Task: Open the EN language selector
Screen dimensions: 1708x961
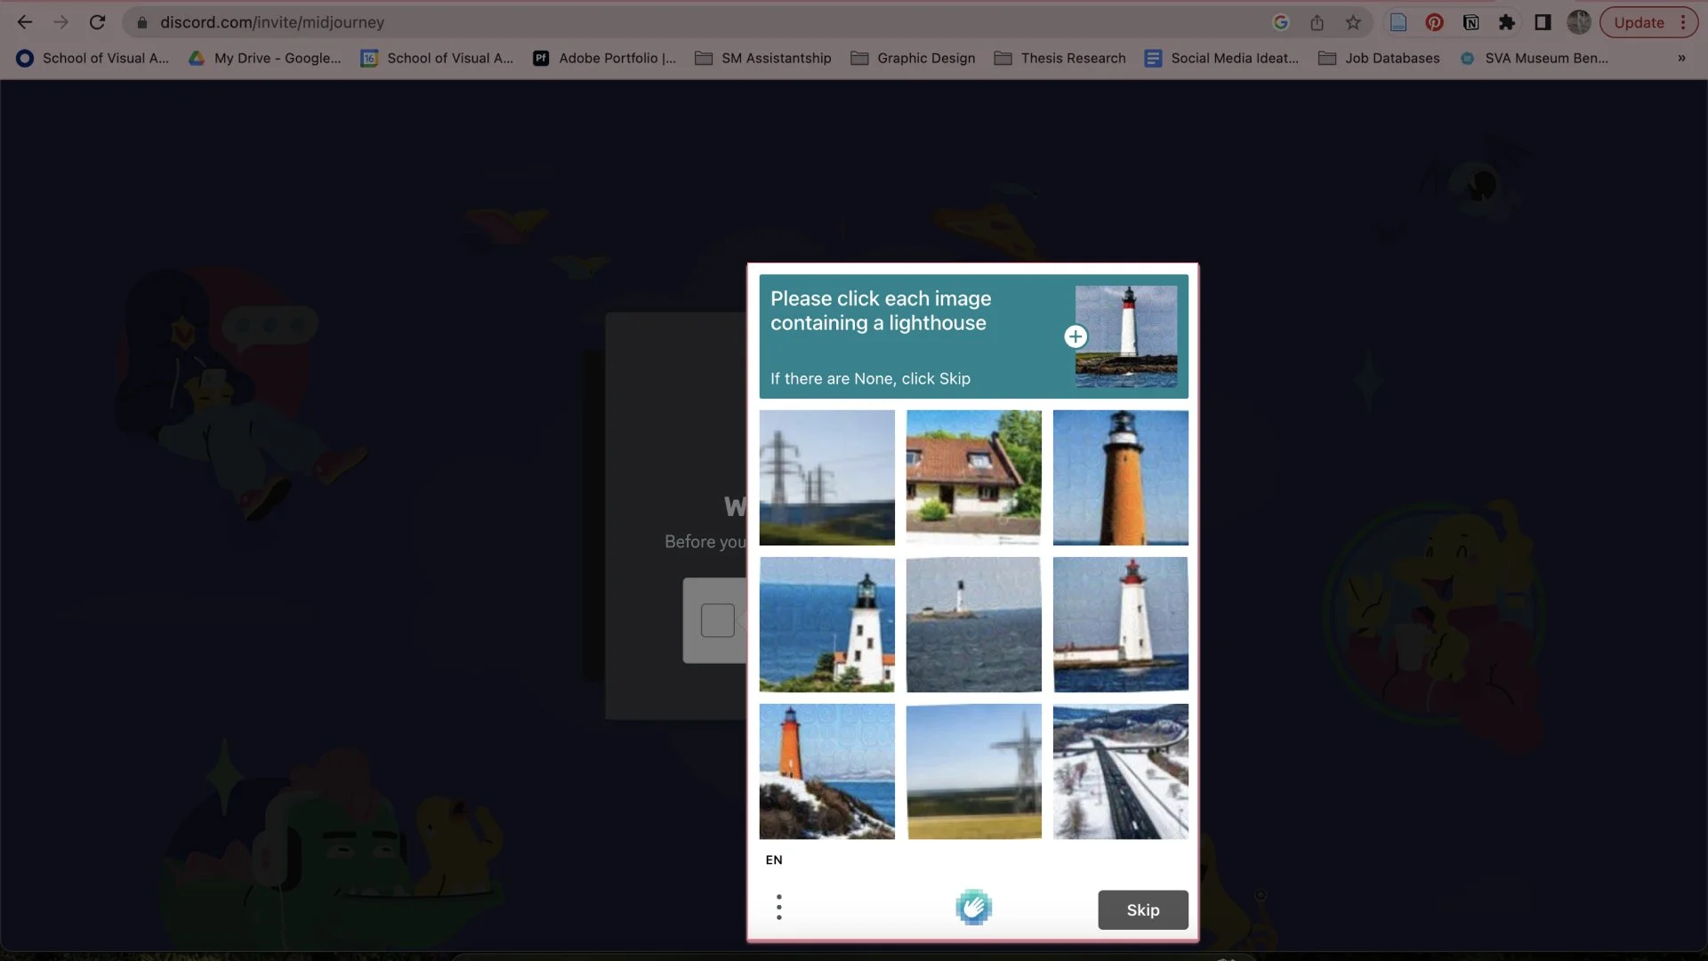Action: (x=774, y=860)
